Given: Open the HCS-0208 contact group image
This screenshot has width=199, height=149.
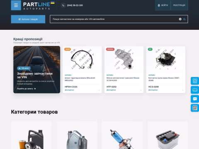Looking at the screenshot, I should coord(166,59).
